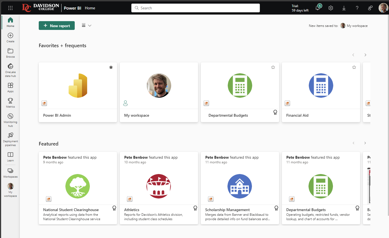
Task: Unfavorite Power BI Admin with filled star
Action: pos(111,67)
